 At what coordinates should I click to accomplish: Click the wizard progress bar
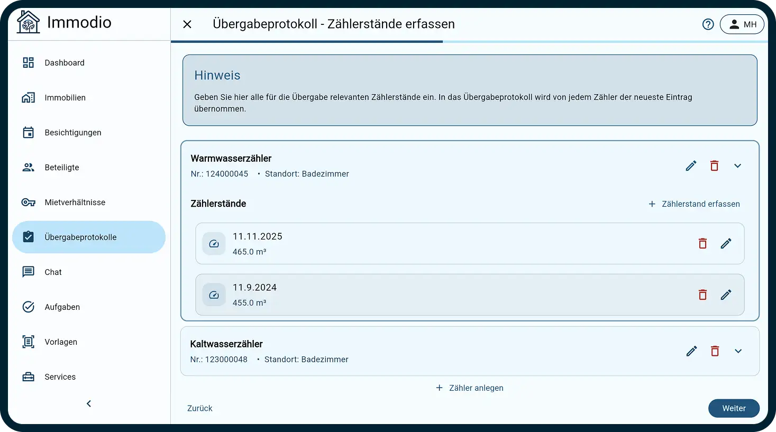(469, 41)
